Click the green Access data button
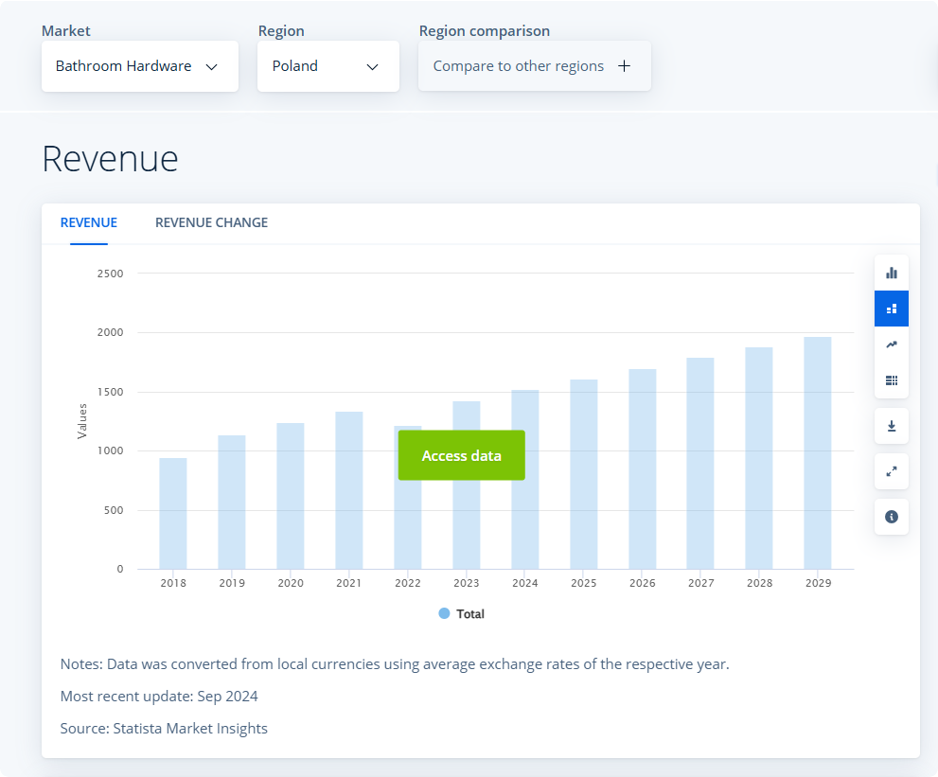Viewport: 938px width, 777px height. 461,455
